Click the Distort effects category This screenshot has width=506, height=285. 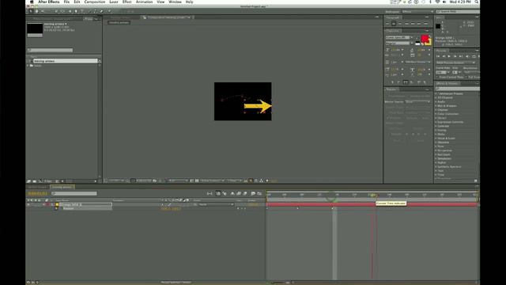tap(443, 118)
